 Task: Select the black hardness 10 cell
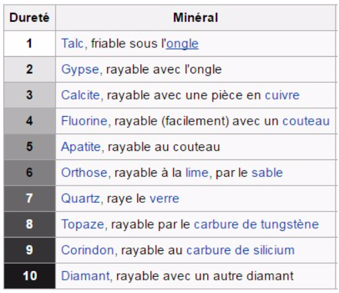point(29,276)
